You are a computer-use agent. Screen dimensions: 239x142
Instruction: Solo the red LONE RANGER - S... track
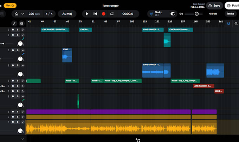click(x=18, y=86)
